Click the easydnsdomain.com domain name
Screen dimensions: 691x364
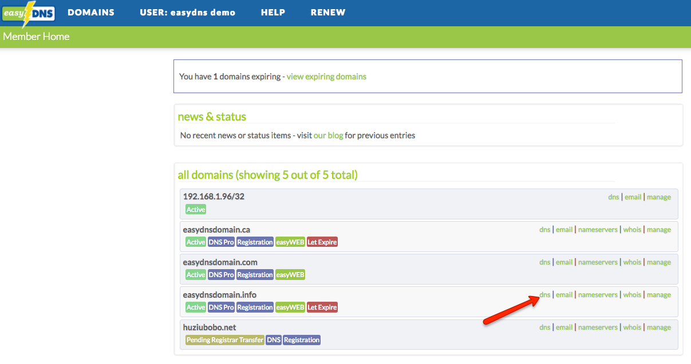(x=220, y=262)
